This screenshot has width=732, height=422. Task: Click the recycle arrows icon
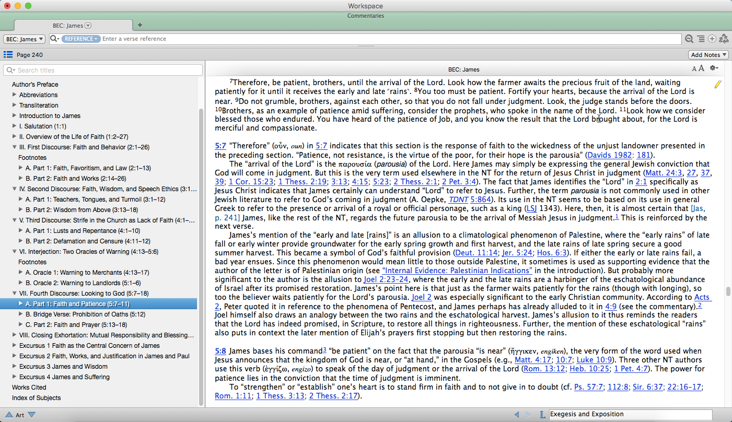click(724, 39)
